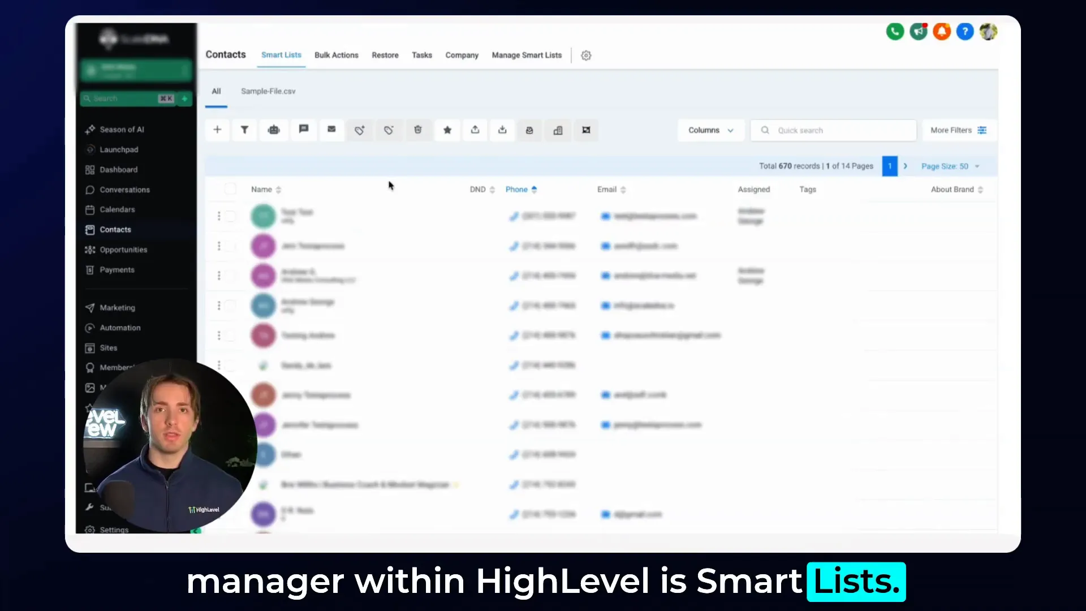Go to Dashboard in sidebar
Image resolution: width=1086 pixels, height=611 pixels.
point(118,170)
